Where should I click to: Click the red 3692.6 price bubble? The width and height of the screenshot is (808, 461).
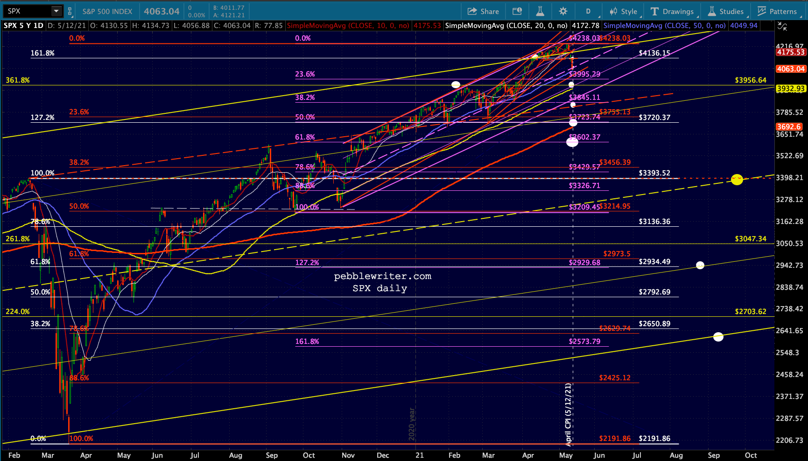pos(789,127)
